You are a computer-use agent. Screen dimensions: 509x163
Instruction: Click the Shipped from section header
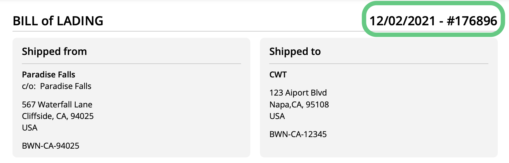click(54, 52)
